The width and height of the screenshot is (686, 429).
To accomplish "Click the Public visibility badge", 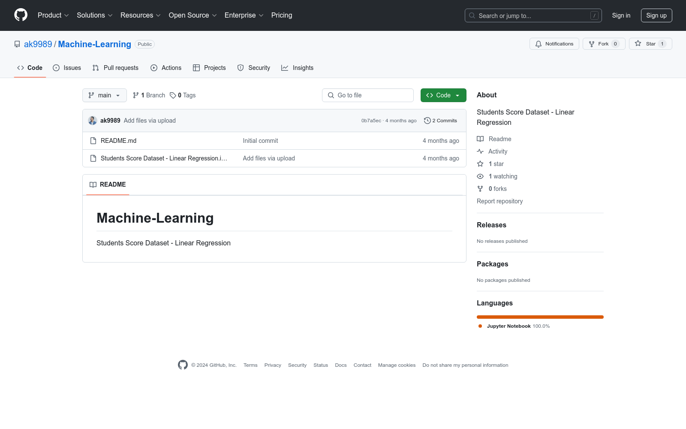I will [x=144, y=44].
